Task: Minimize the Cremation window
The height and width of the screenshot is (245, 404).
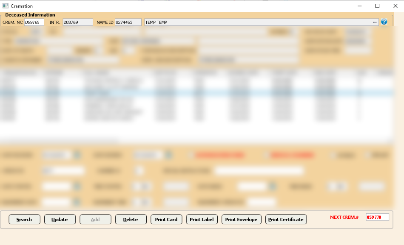Action: point(359,6)
